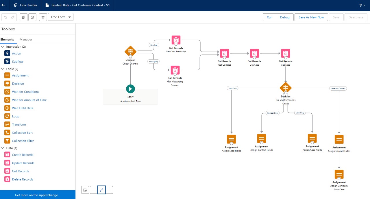Click the fit-to-view expand button

coord(101,190)
